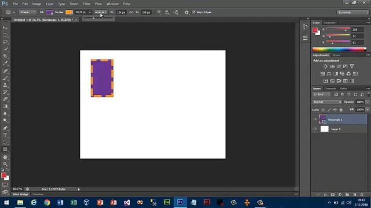Open the layer blend mode Normal dropdown

(x=327, y=102)
